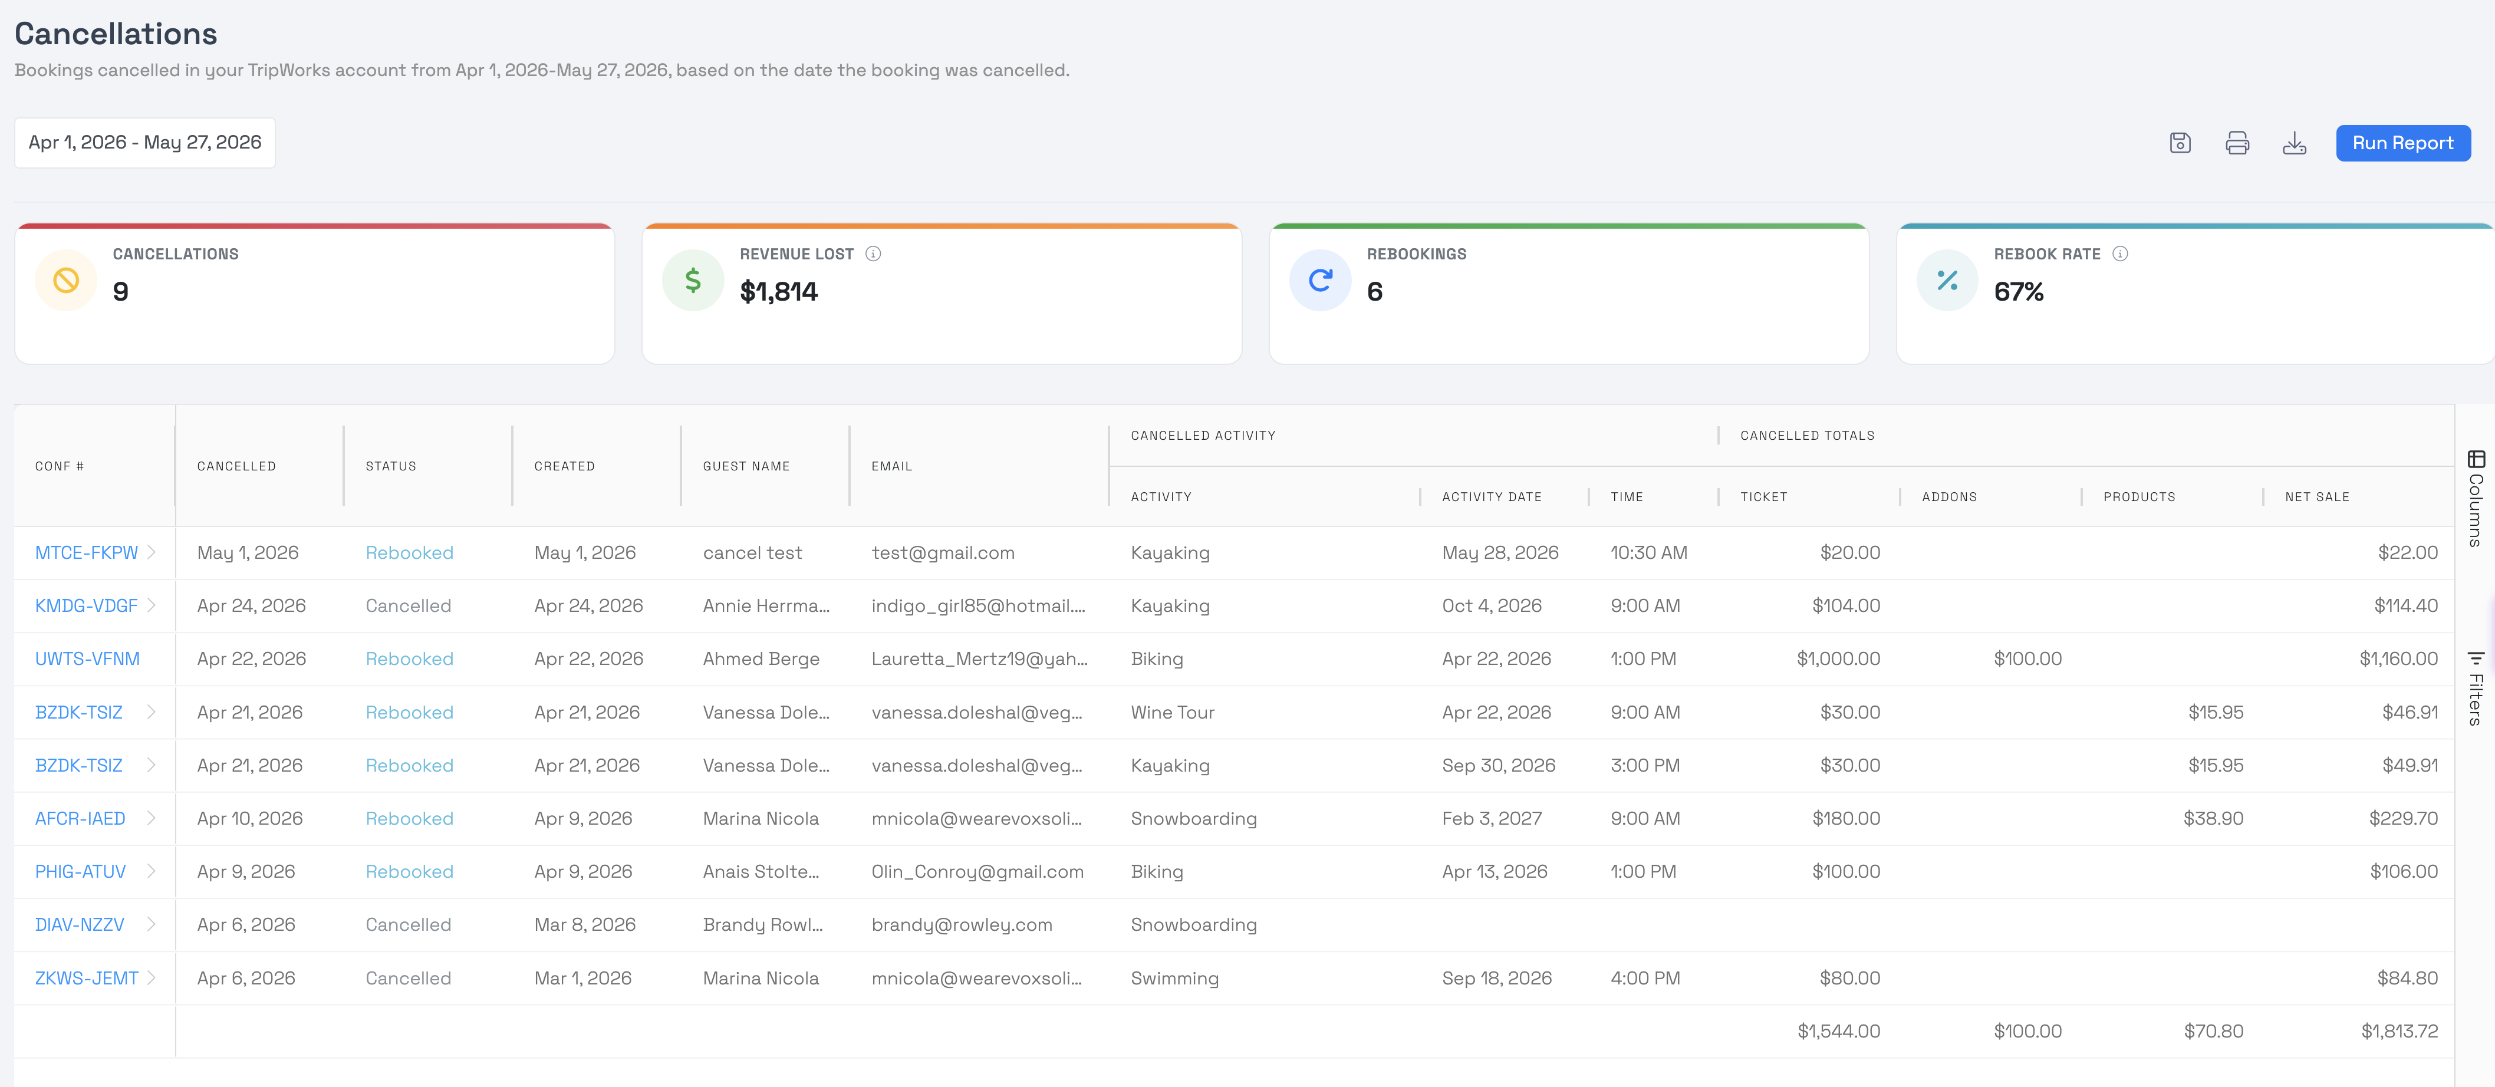The width and height of the screenshot is (2495, 1087).
Task: Sort by the Addons column header
Action: 1948,497
